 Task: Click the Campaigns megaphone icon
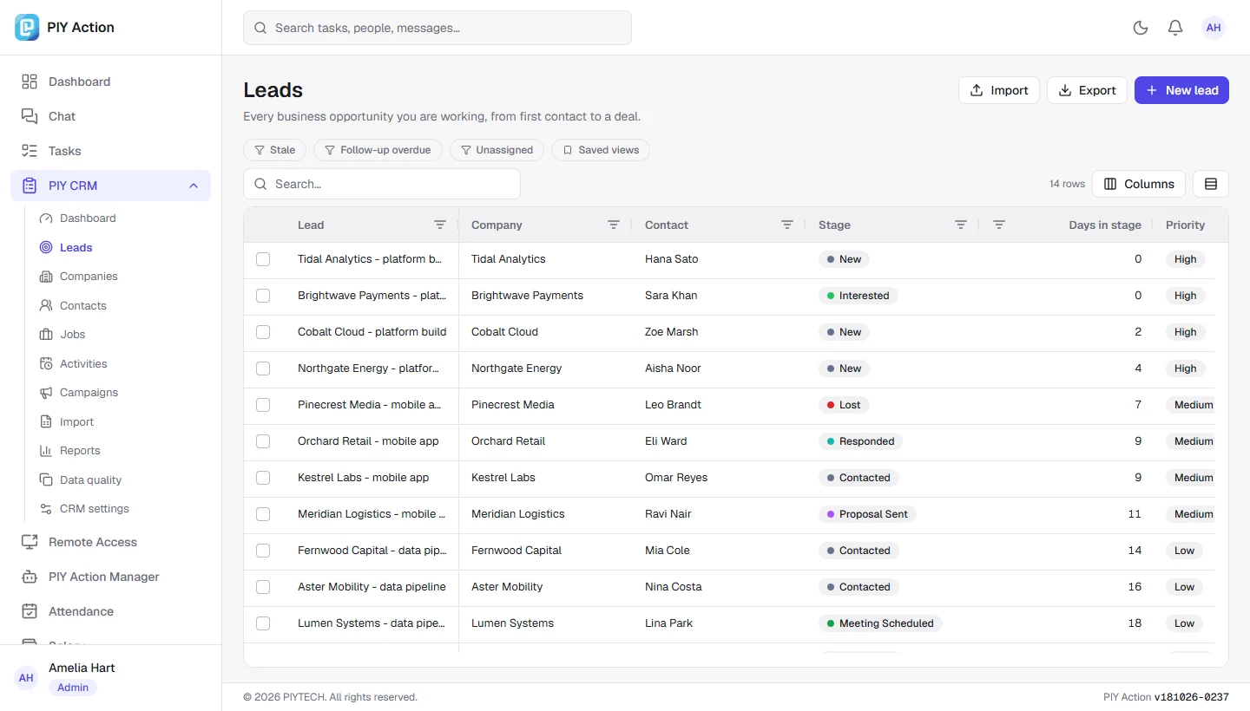[x=46, y=393]
